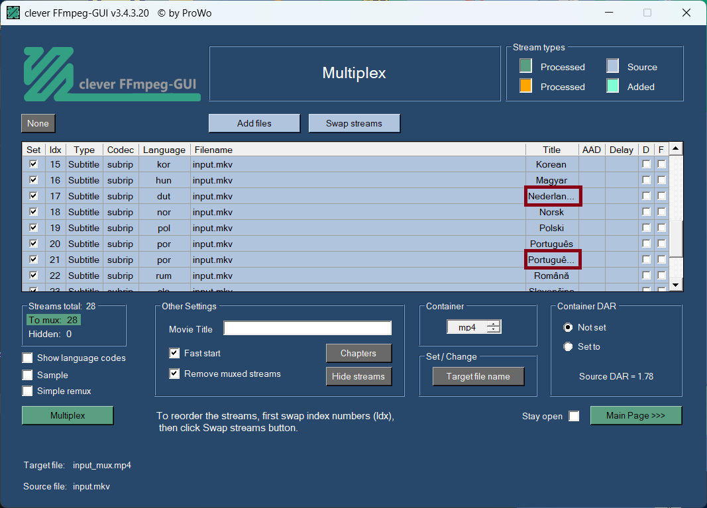Click the Swap streams button
The height and width of the screenshot is (508, 707).
tap(354, 123)
